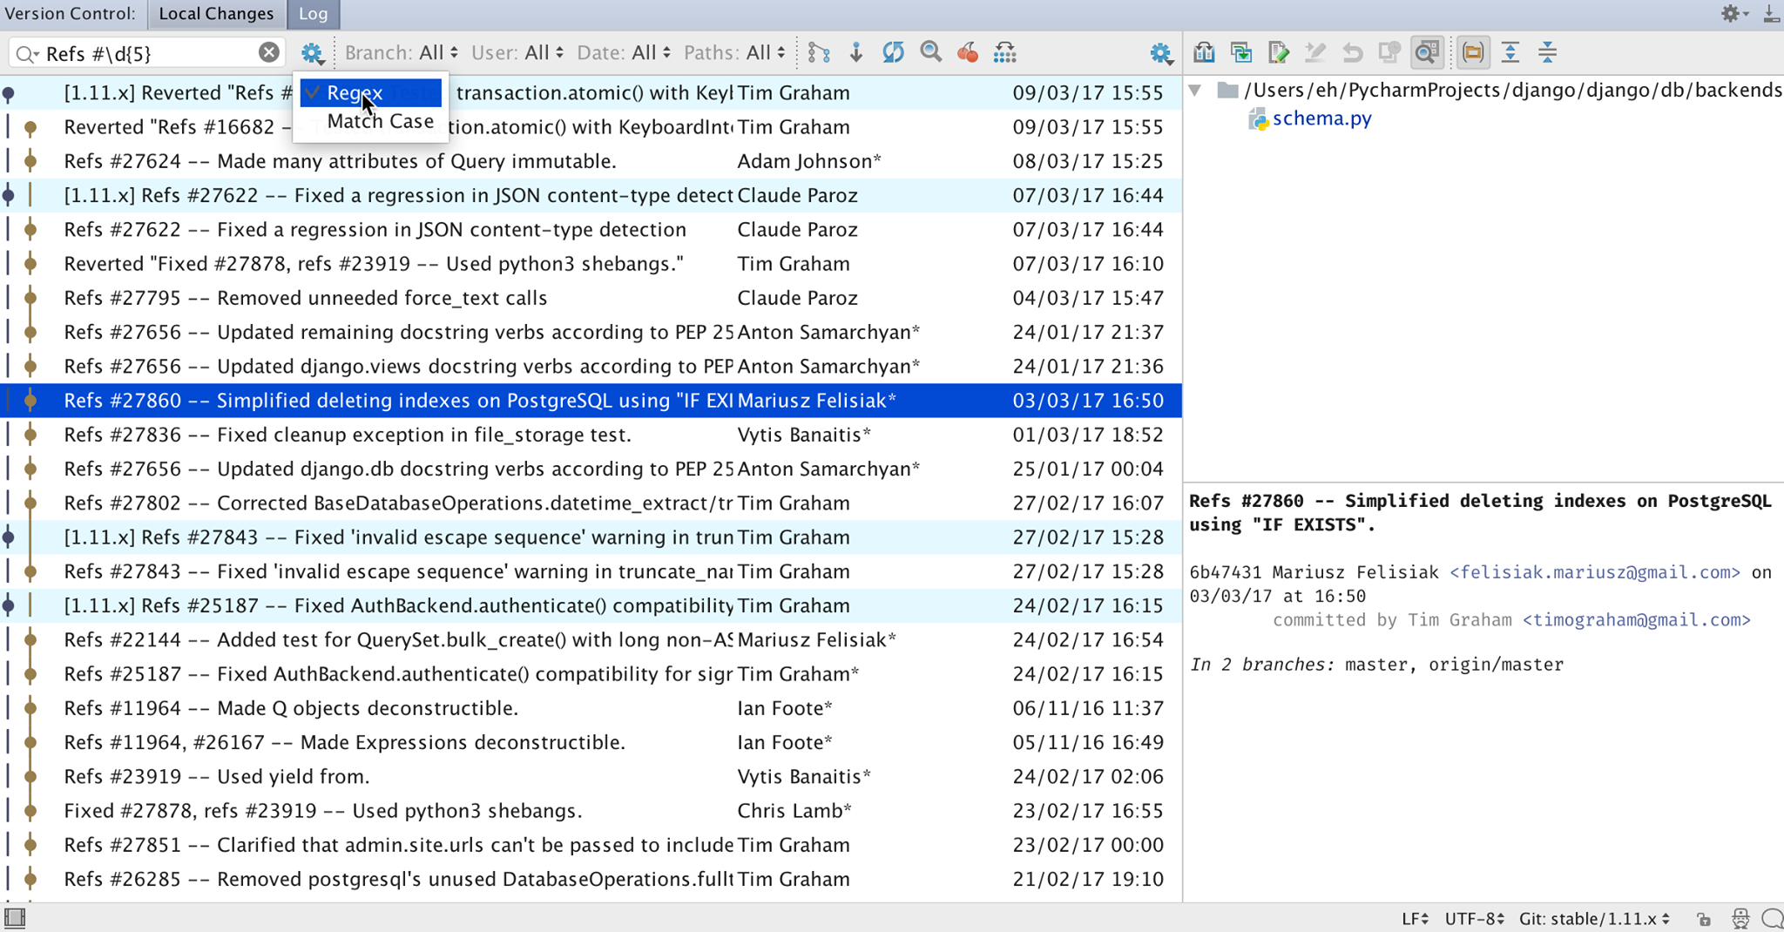Click the IntelliSort branch graph icon
1784x932 pixels.
819,53
